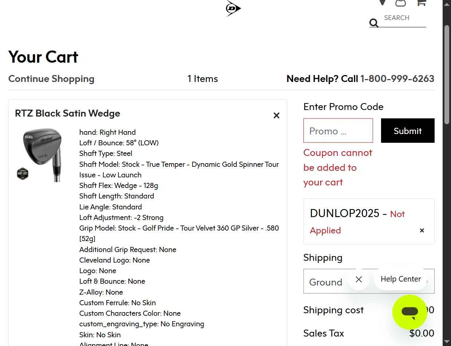Select the "Your Cart" heading
Image resolution: width=451 pixels, height=346 pixels.
[x=43, y=57]
